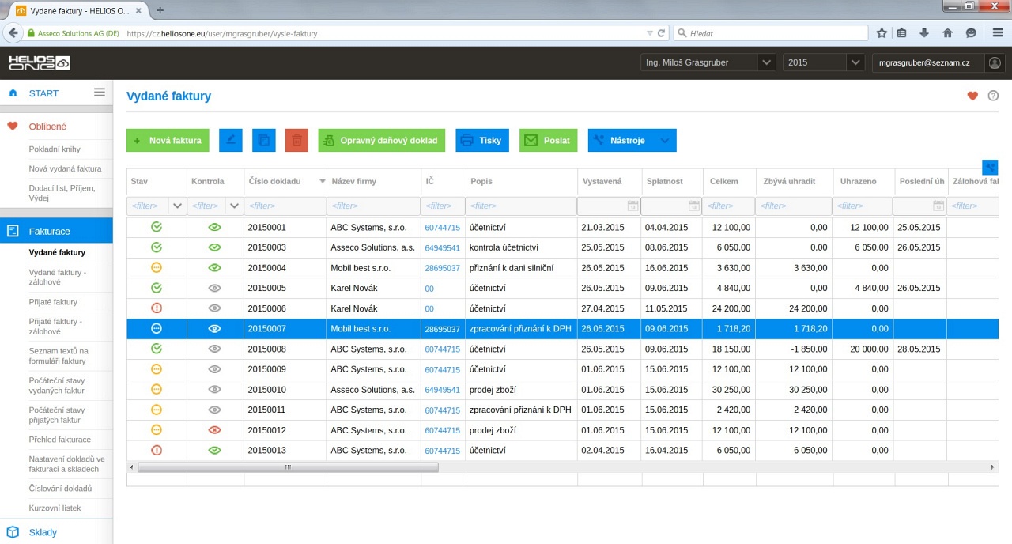1012x544 pixels.
Task: Open the Stav filter dropdown arrow
Action: point(177,206)
